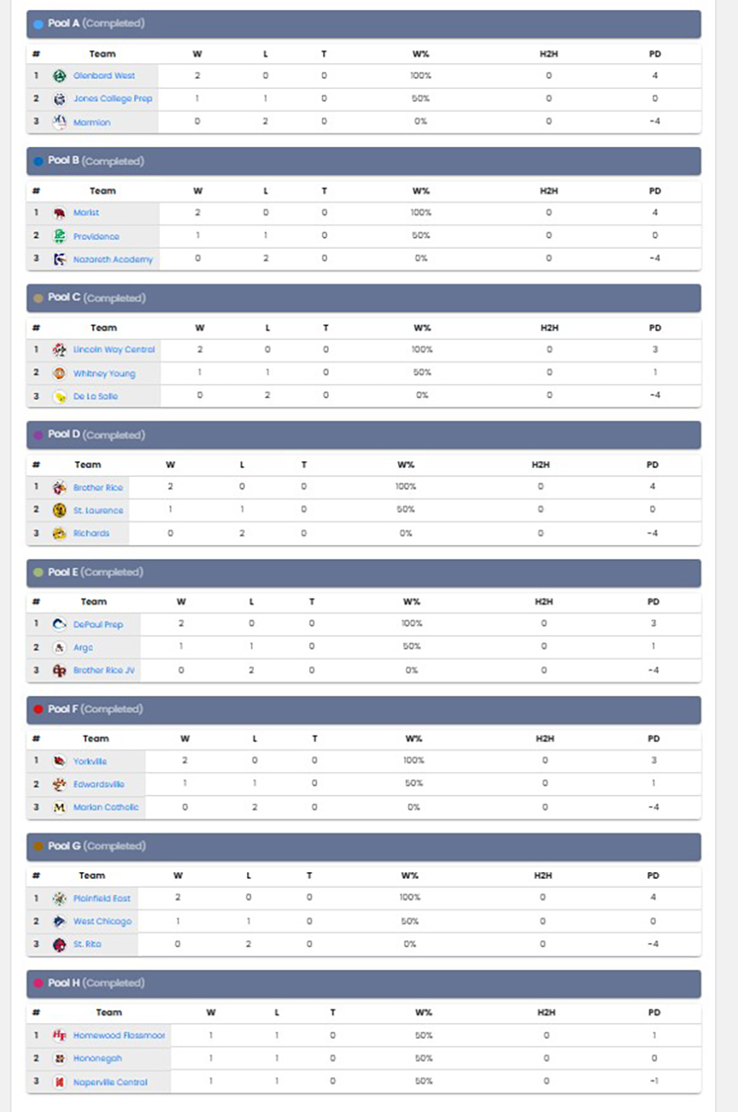Viewport: 738px width, 1112px height.
Task: Open the Plainfield East team link
Action: click(102, 898)
